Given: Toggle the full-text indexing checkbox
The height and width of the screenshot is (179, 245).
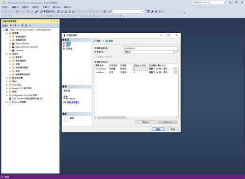Looking at the screenshot, I should pos(96,57).
